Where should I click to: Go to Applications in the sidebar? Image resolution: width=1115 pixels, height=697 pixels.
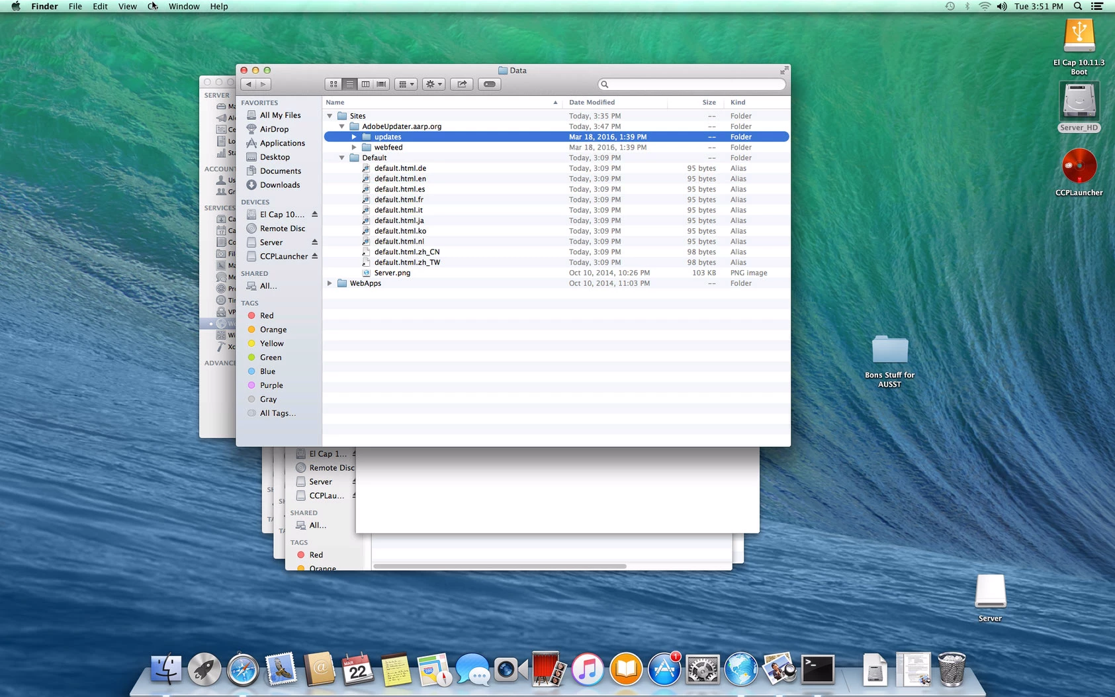283,143
